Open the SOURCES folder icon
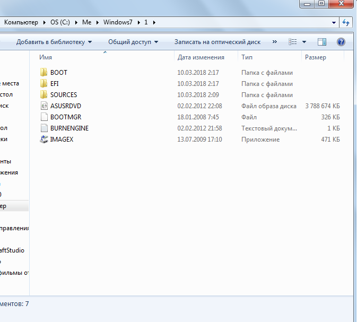357x322 pixels. coord(43,95)
